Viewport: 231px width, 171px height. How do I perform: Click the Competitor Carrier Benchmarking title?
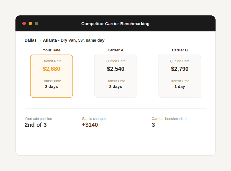pos(115,24)
